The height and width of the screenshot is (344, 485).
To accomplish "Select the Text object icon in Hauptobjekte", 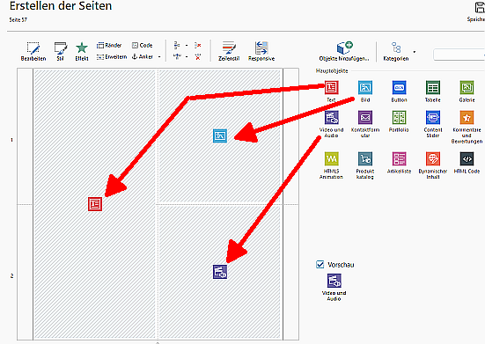I will 331,87.
